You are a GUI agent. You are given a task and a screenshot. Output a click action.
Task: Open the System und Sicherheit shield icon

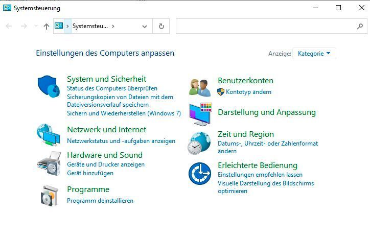coord(49,86)
